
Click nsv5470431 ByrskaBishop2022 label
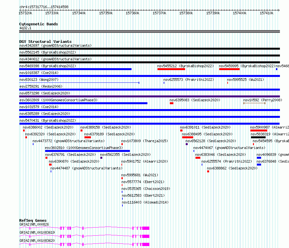(x=48, y=120)
